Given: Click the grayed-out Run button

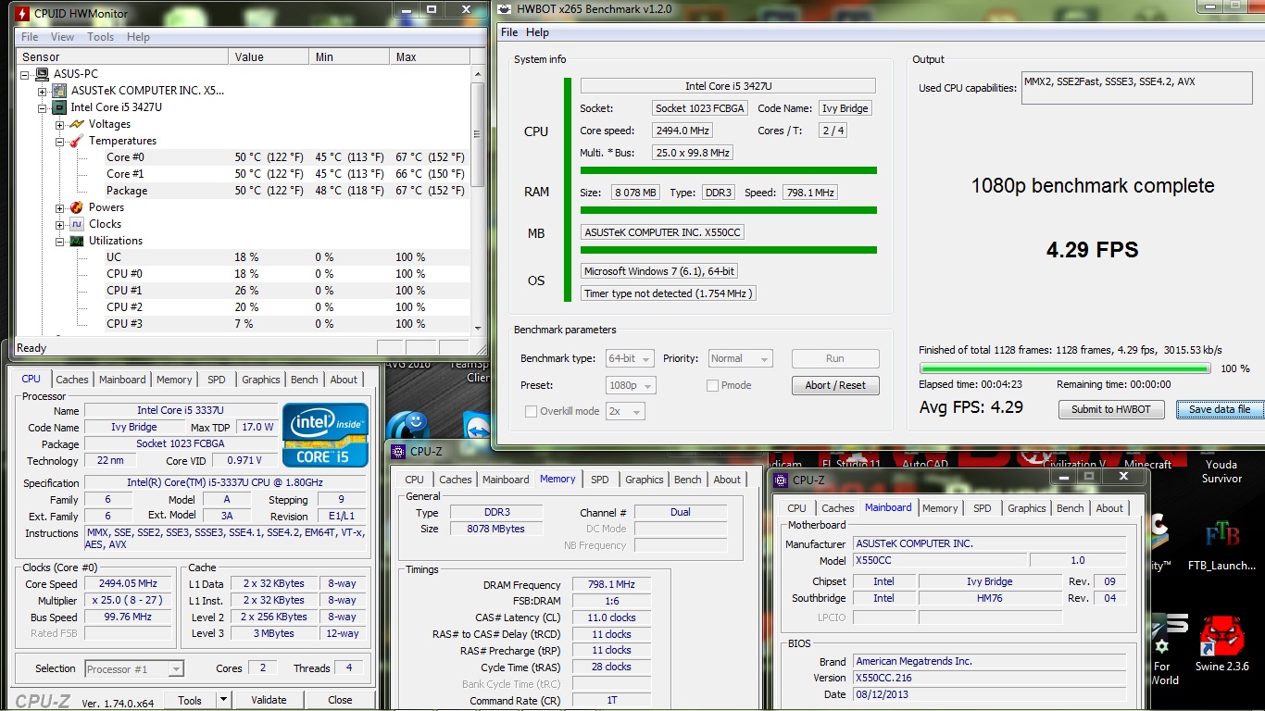Looking at the screenshot, I should 835,358.
